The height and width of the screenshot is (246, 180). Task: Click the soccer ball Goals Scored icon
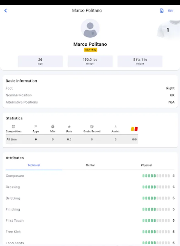tap(92, 127)
